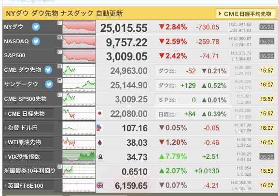Open the CME日経平均先物 button
279x196 pixels.
[x=246, y=14]
